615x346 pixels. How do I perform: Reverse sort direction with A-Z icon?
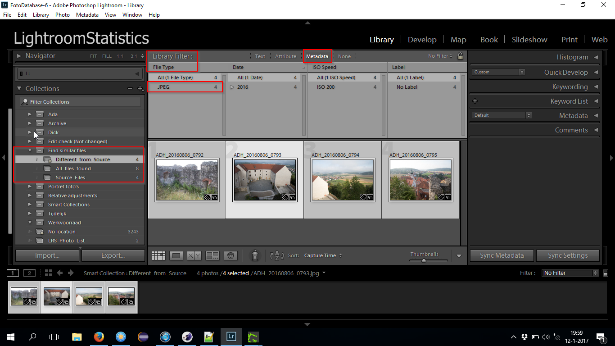[277, 255]
